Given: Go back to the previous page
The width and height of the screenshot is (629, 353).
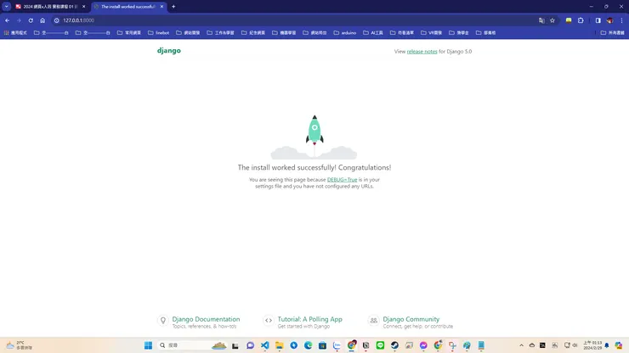Looking at the screenshot, I should (7, 20).
